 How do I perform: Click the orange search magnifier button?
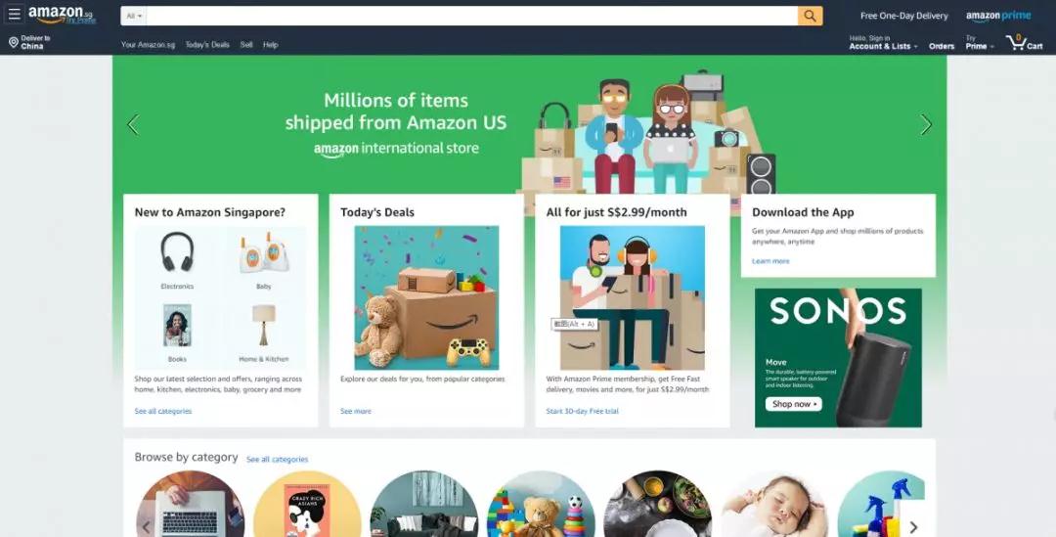click(811, 16)
